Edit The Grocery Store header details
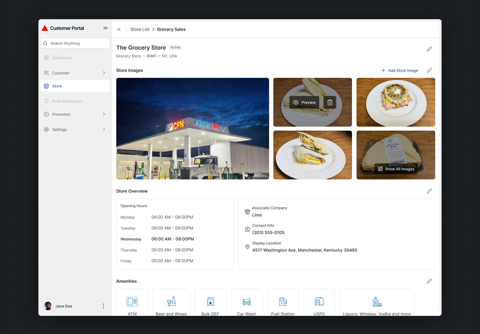This screenshot has width=480, height=334. point(429,49)
